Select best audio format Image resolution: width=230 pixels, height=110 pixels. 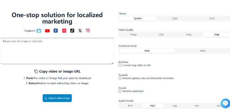click(130, 105)
